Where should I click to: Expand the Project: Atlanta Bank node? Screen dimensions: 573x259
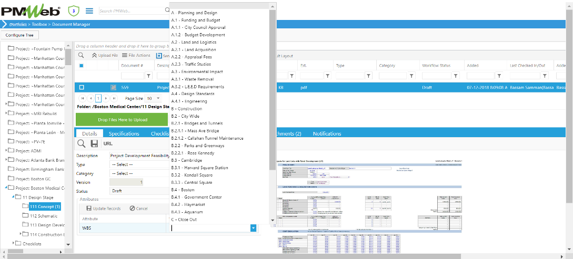[x=6, y=159]
